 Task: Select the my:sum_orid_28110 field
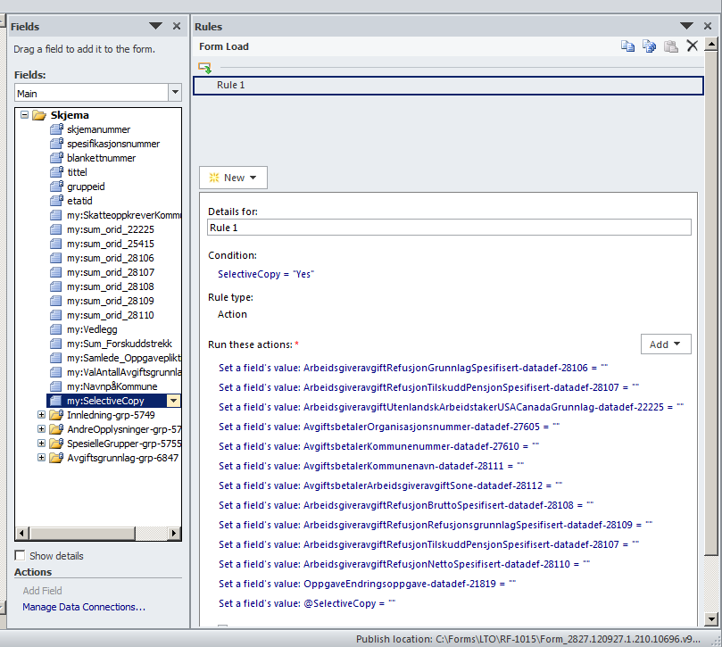[111, 315]
